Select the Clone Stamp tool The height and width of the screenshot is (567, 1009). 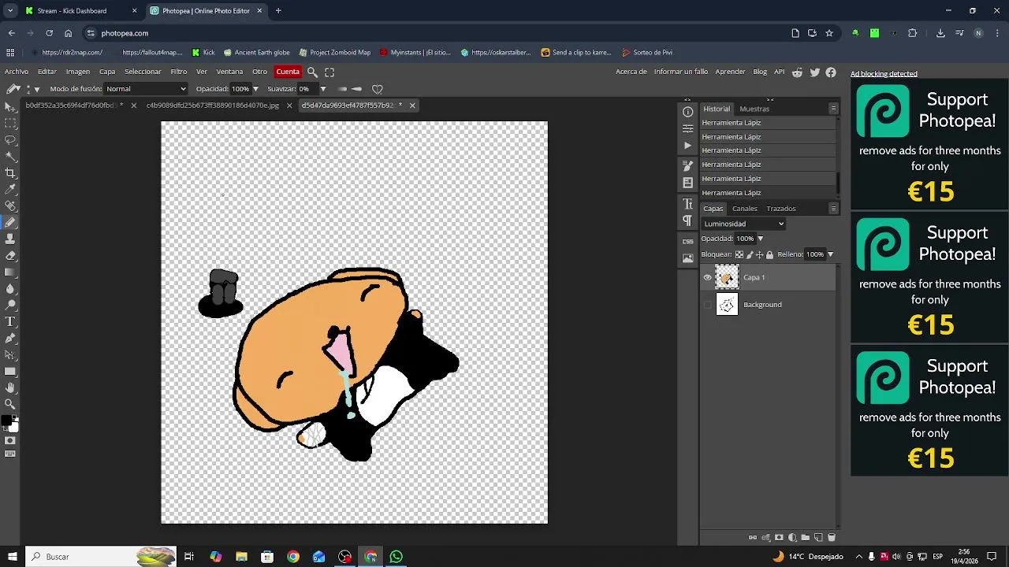10,239
